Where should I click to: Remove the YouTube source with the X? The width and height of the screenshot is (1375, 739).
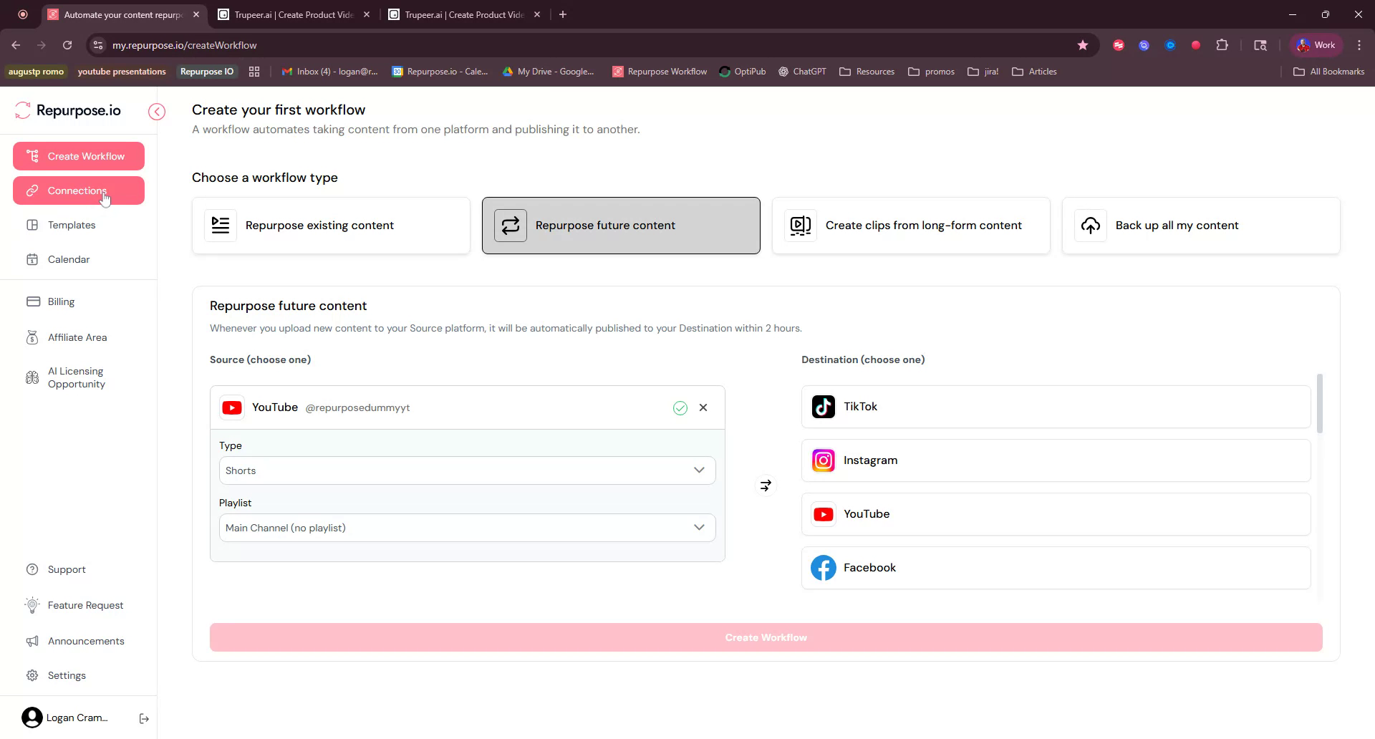pyautogui.click(x=703, y=407)
